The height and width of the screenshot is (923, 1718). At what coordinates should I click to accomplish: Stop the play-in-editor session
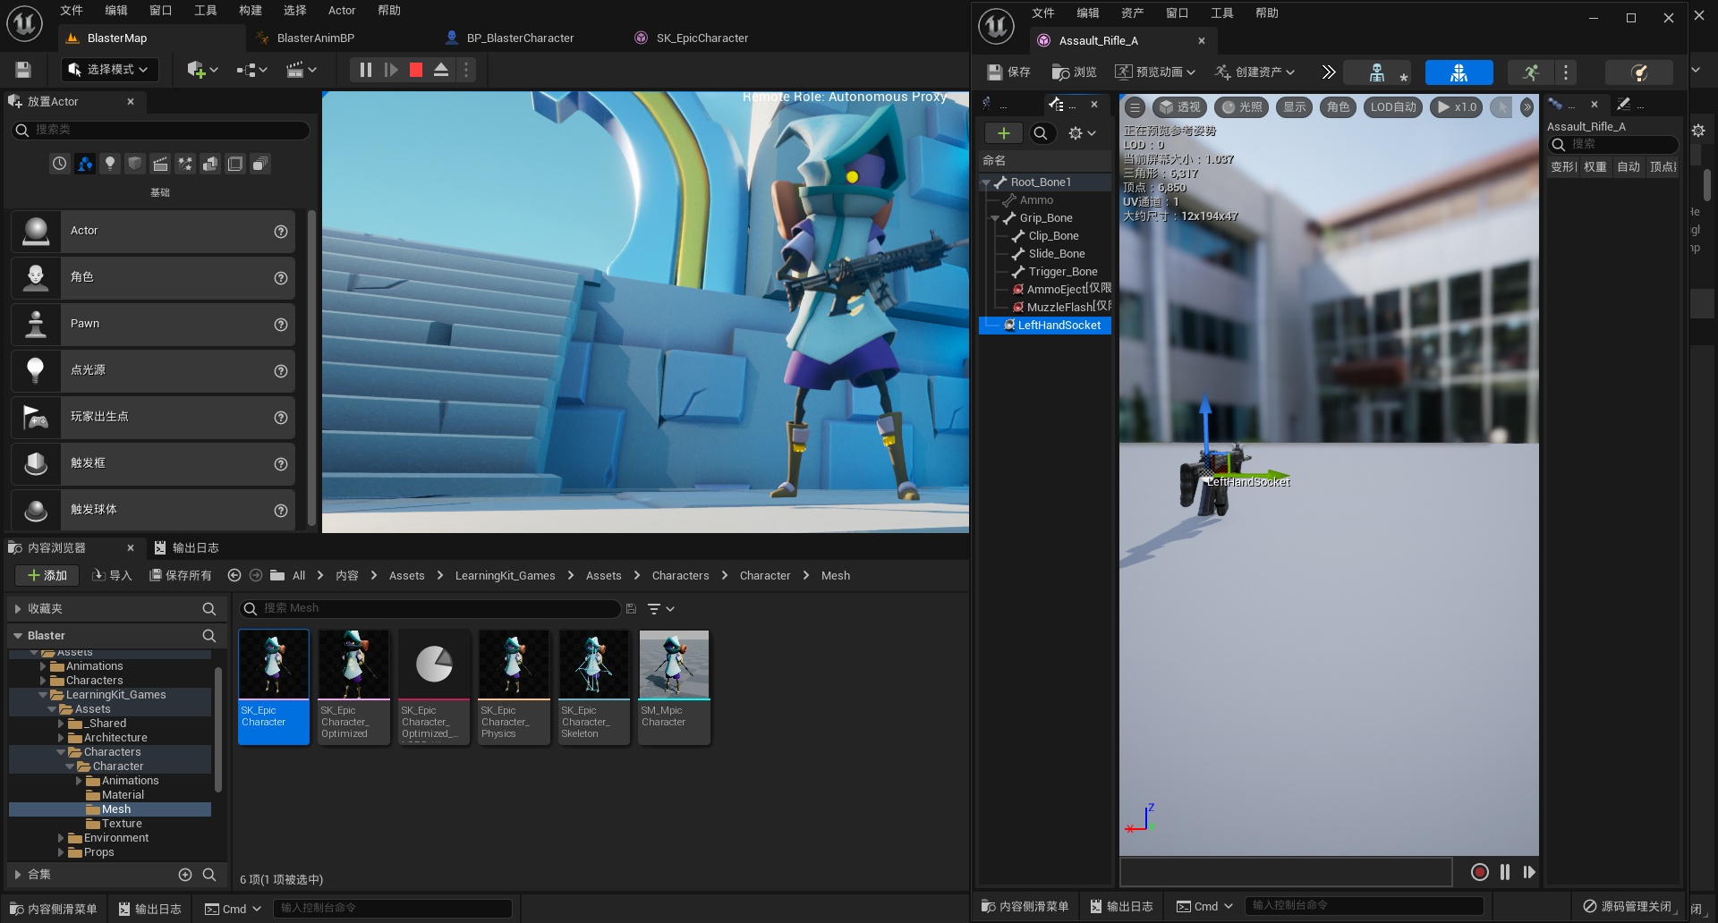click(416, 70)
